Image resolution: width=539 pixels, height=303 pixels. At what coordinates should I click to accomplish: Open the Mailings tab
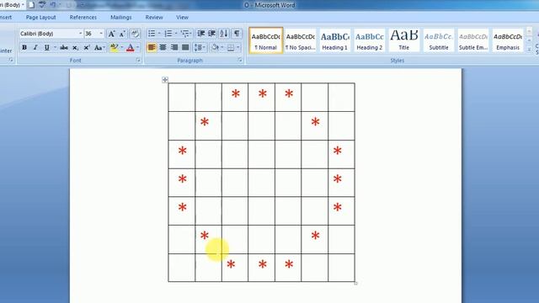pos(121,17)
